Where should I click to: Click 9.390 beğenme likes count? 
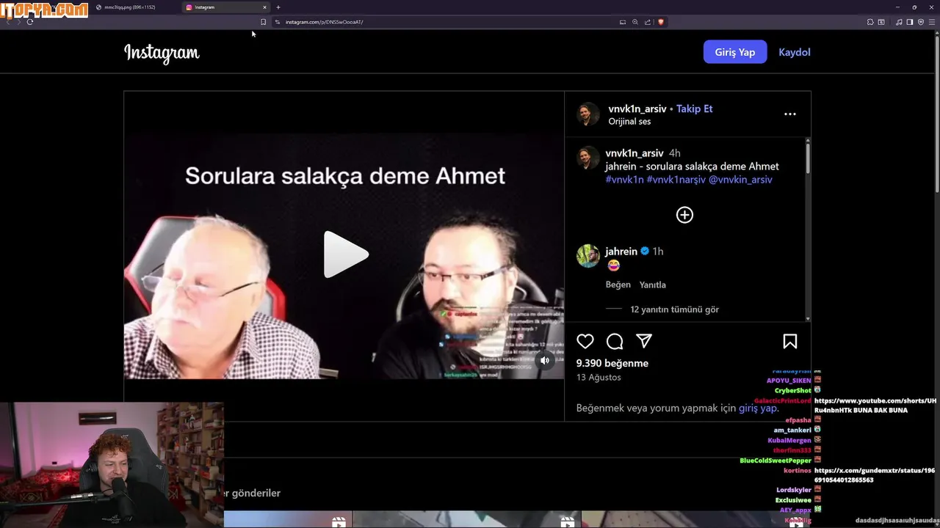click(x=612, y=363)
